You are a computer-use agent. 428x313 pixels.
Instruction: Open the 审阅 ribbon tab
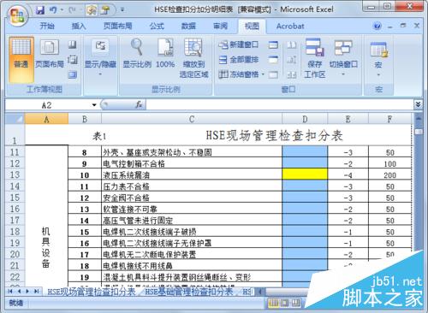pyautogui.click(x=220, y=26)
